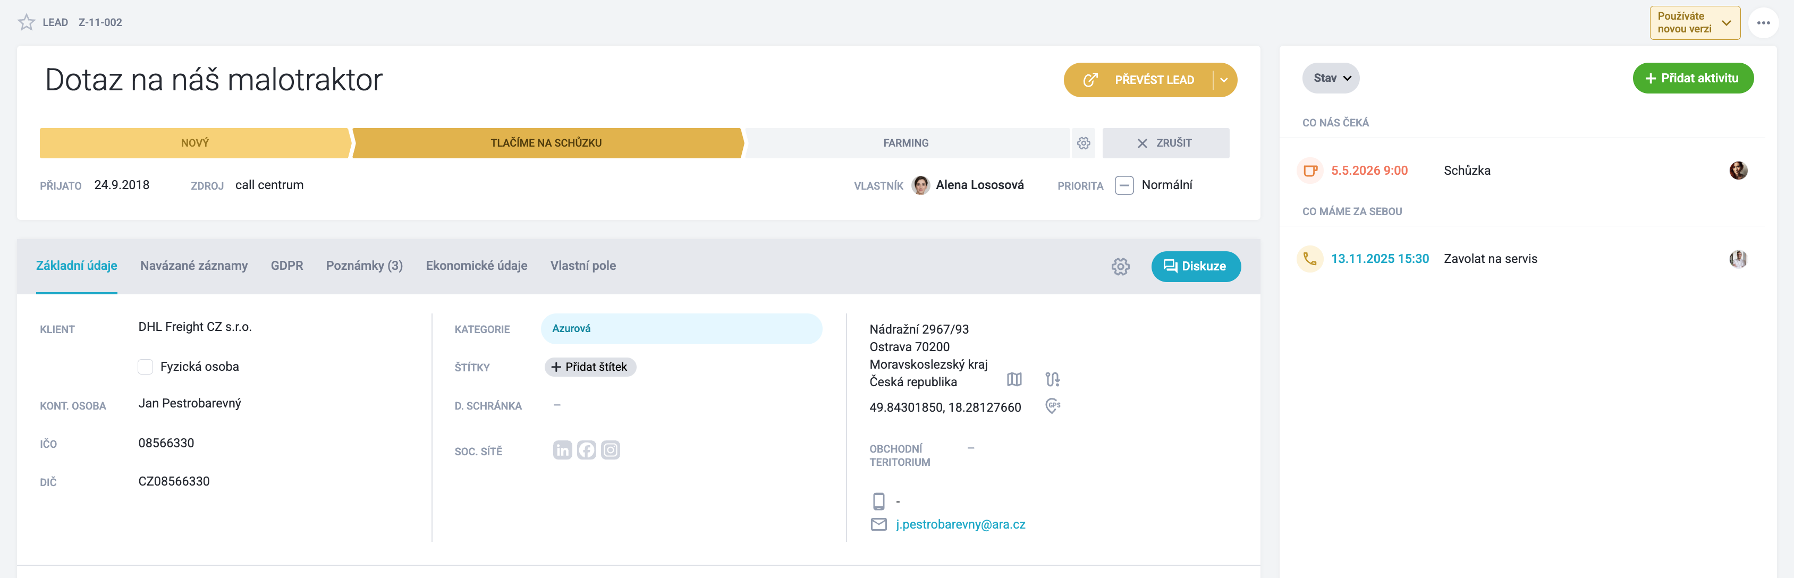The image size is (1794, 578).
Task: Open route planning icon beside address
Action: click(x=1052, y=379)
